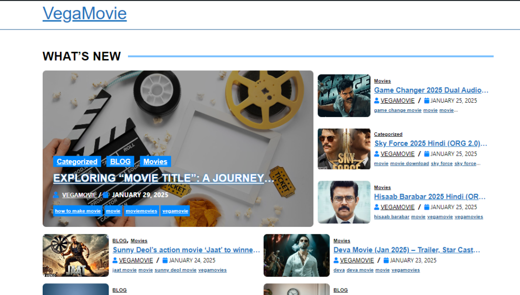The height and width of the screenshot is (295, 520).
Task: Open Sky Force 2025 Hindi post
Action: [431, 143]
